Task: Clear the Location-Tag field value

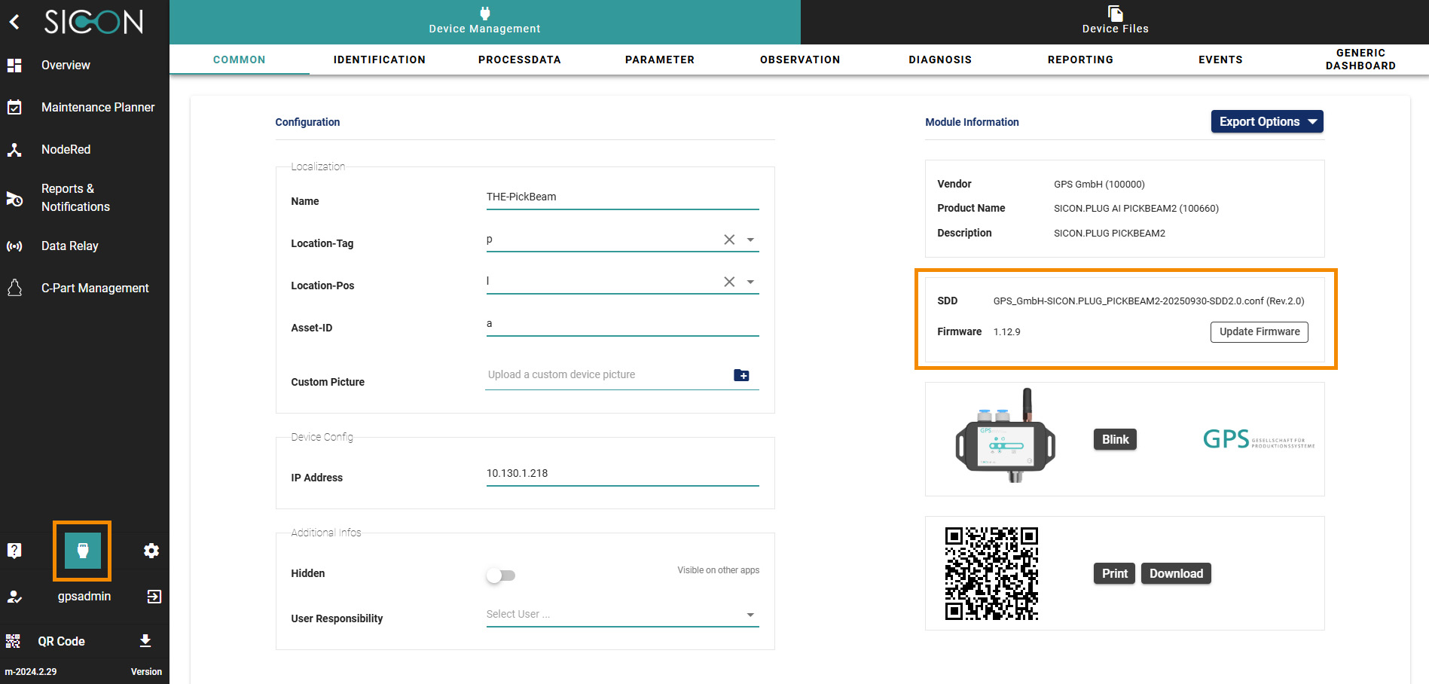Action: click(729, 240)
